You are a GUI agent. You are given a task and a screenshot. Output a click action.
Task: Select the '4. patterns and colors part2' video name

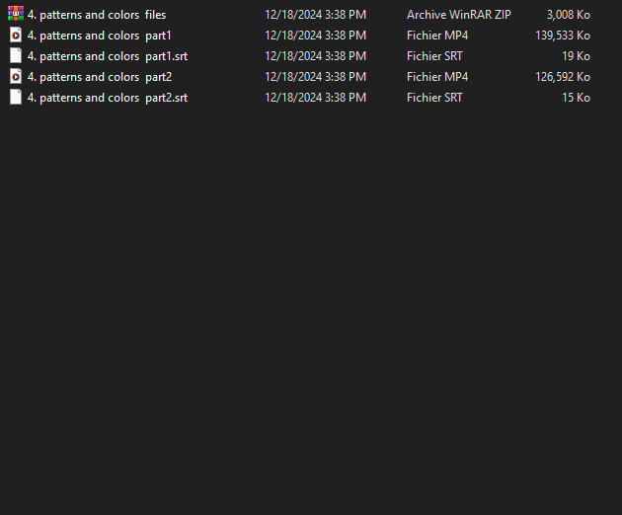pos(99,77)
